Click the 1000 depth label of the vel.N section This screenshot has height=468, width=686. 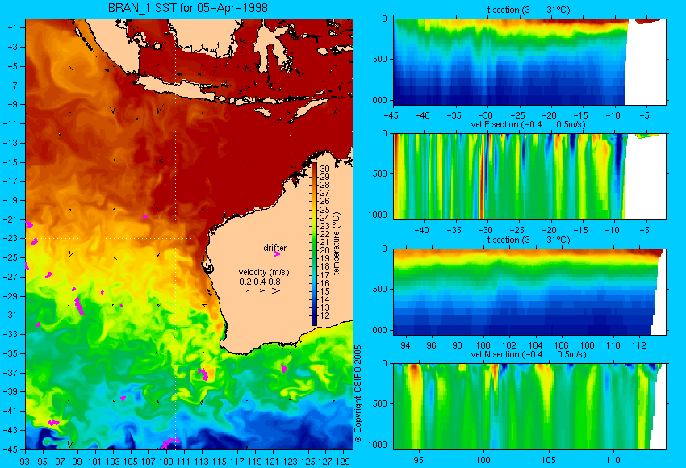[x=378, y=445]
